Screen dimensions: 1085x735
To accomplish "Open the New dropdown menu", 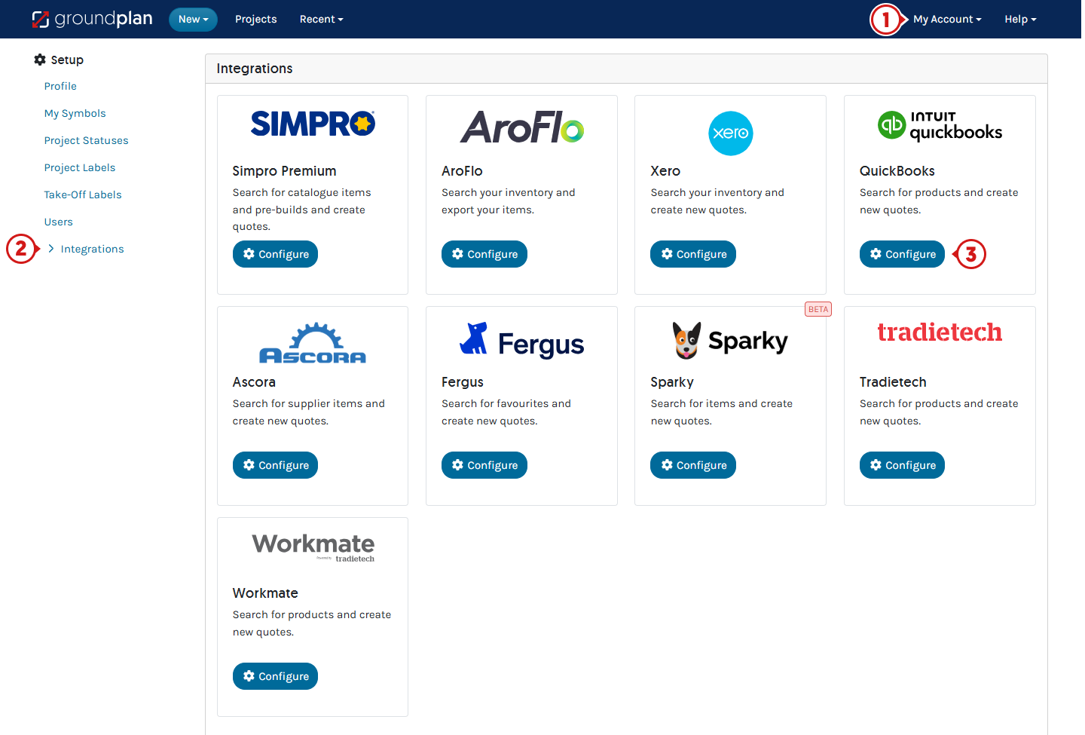I will tap(193, 20).
